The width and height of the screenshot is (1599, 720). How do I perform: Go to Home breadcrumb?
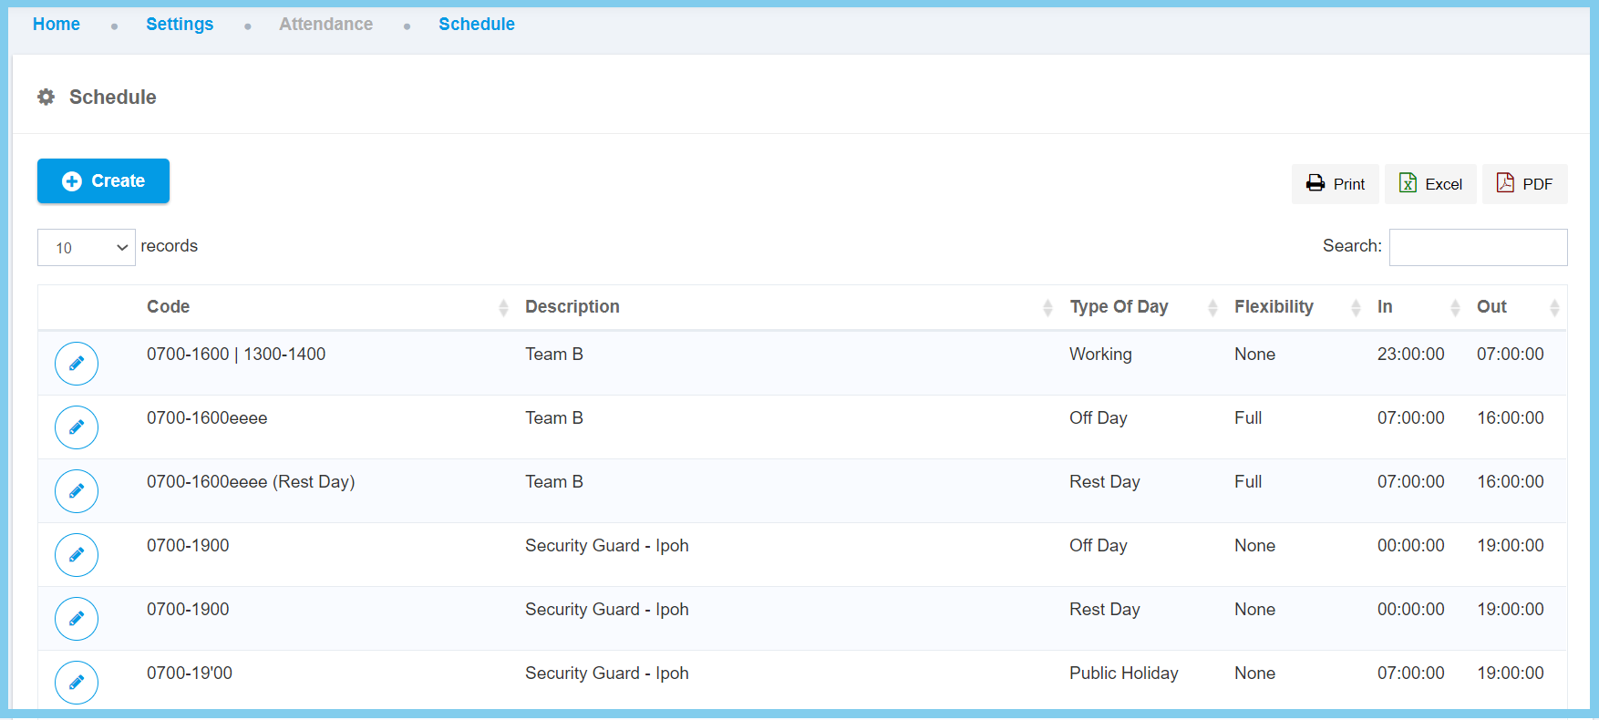coord(57,25)
